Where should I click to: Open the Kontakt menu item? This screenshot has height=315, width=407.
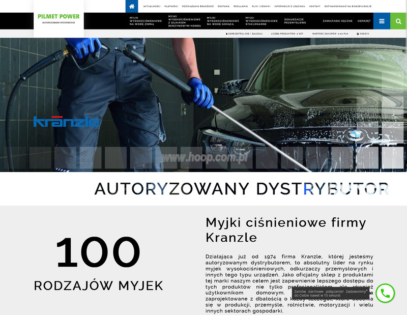point(315,6)
